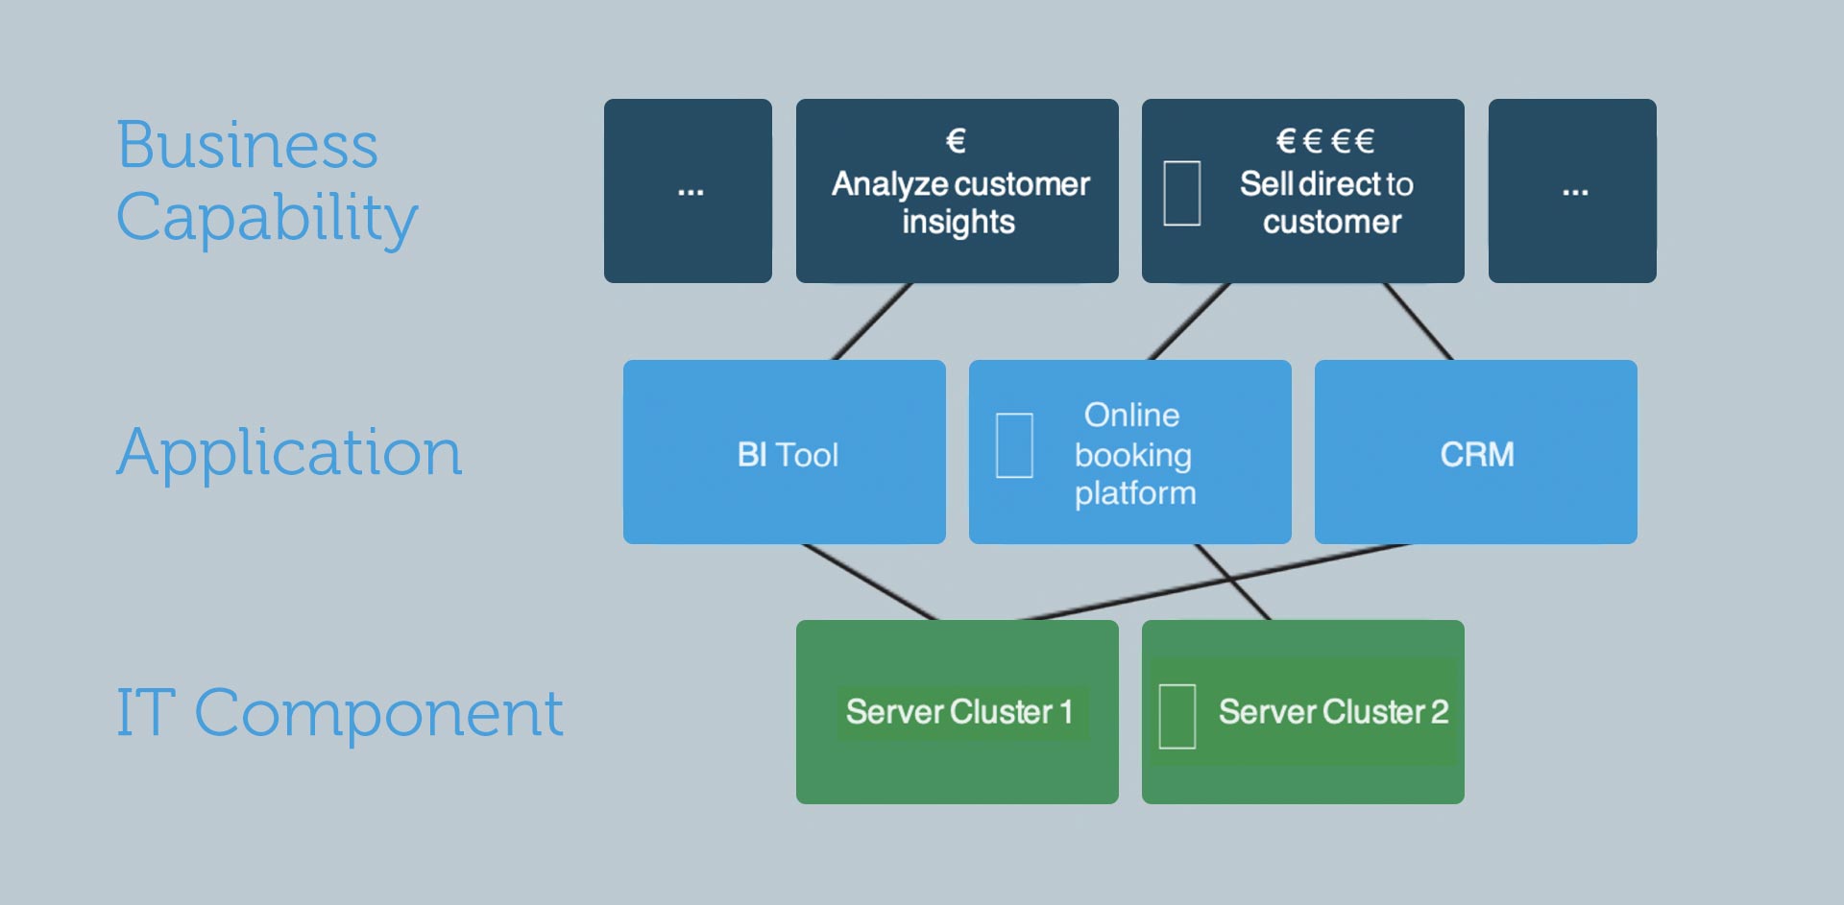Choose the CRM application box
Viewport: 1844px width, 905px height.
[1476, 454]
